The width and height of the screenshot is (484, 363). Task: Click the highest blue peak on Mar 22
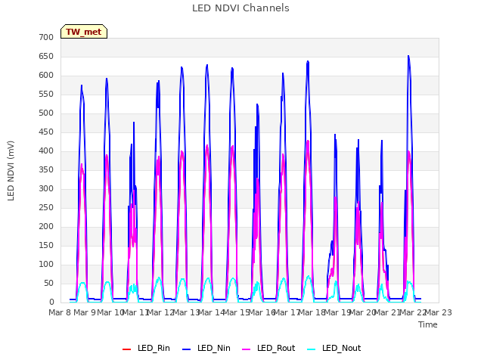click(x=408, y=57)
